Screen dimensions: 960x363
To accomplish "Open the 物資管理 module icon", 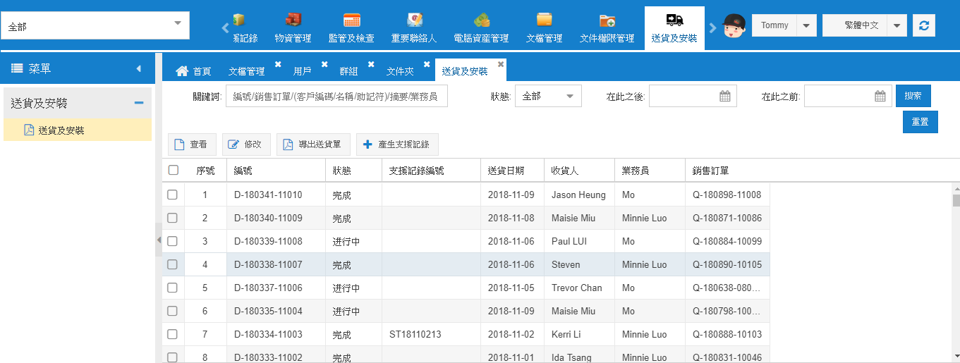I will (x=293, y=20).
